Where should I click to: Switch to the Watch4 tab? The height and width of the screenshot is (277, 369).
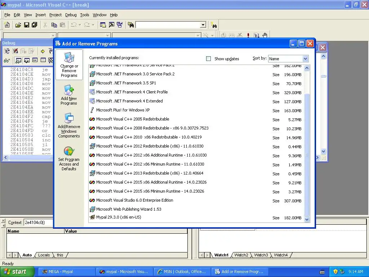click(x=281, y=255)
